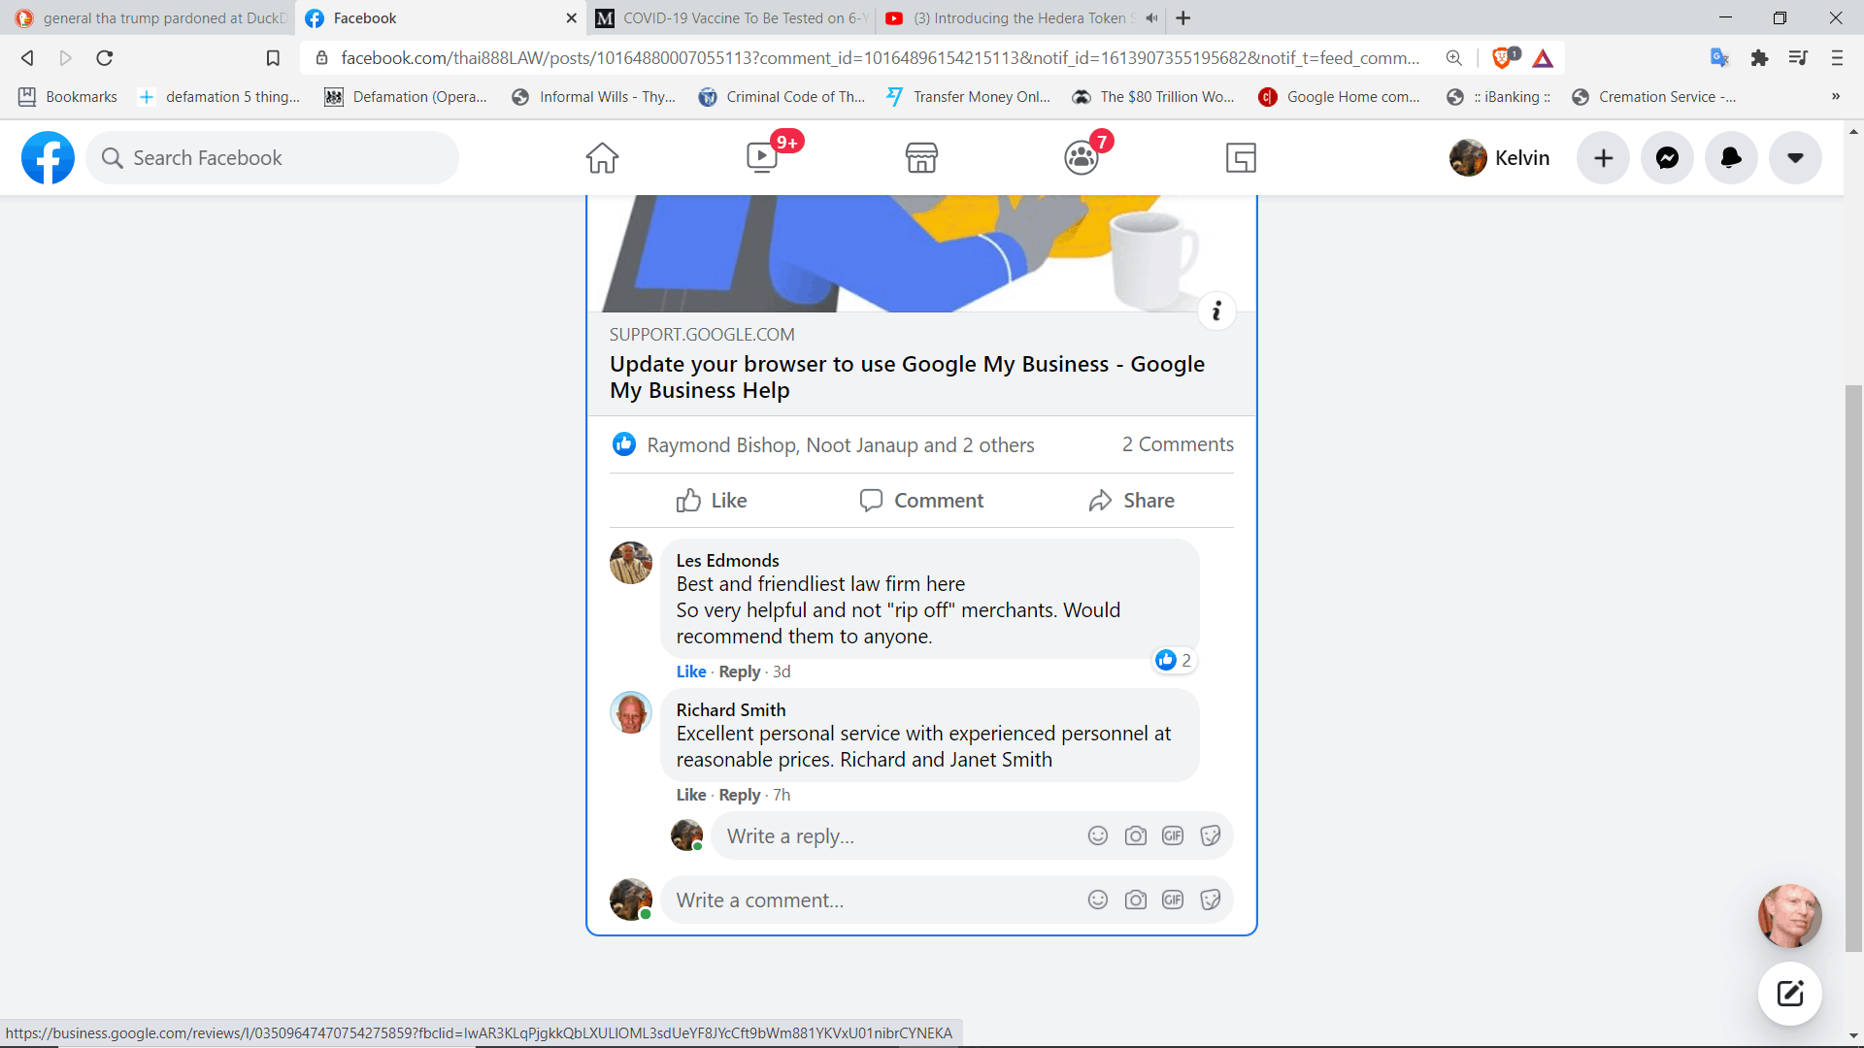Open Messenger icon in top bar
The width and height of the screenshot is (1864, 1048).
coord(1667,157)
